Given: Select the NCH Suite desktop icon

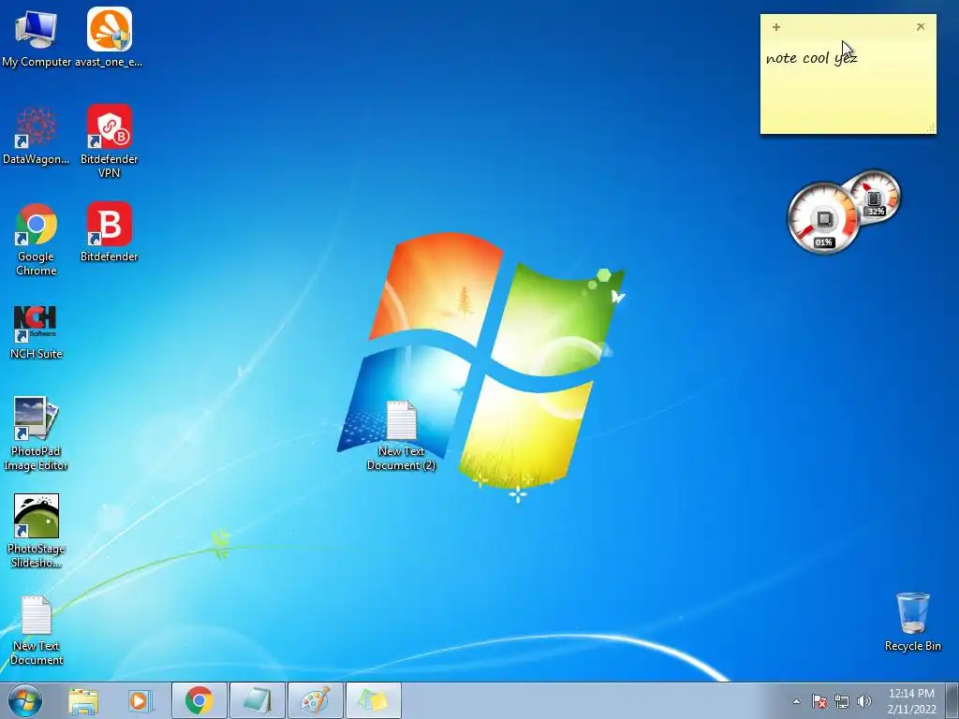Looking at the screenshot, I should [37, 331].
